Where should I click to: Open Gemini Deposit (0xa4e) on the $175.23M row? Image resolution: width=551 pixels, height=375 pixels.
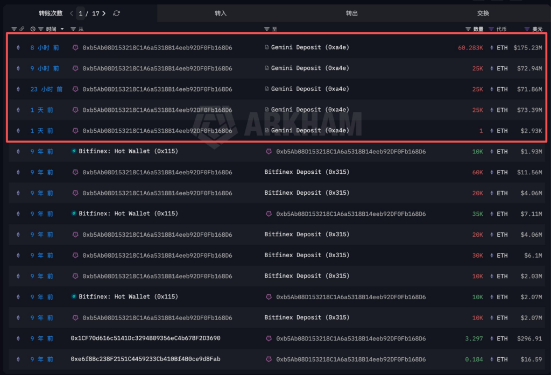pyautogui.click(x=310, y=47)
